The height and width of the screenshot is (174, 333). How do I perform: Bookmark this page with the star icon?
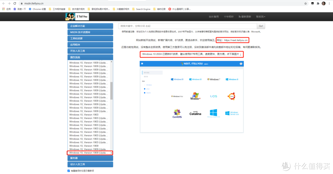click(x=305, y=3)
